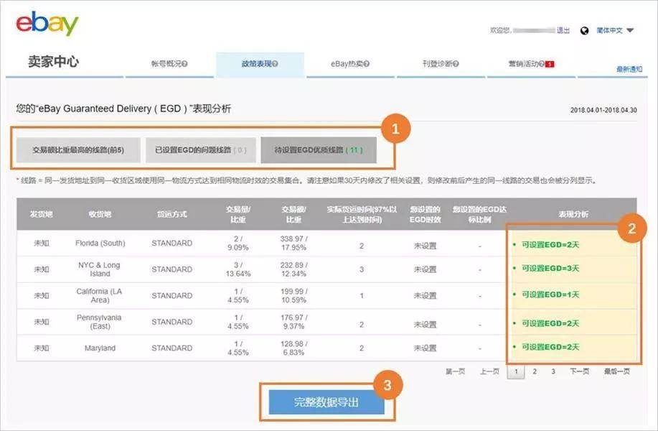Click the globe language icon

[x=584, y=31]
